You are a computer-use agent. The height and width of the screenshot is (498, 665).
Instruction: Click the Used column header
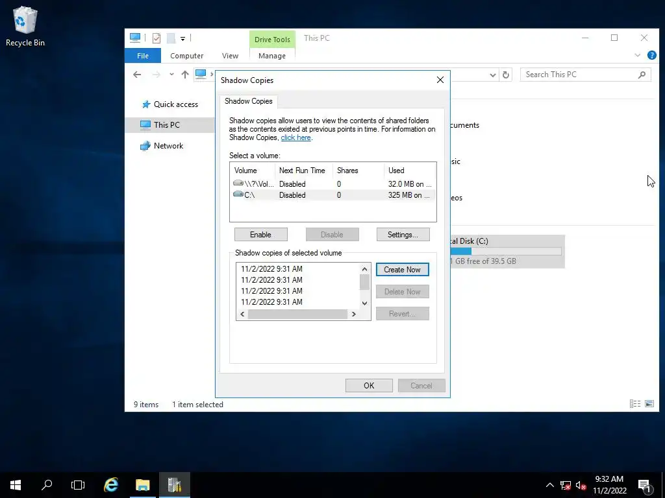click(x=410, y=171)
